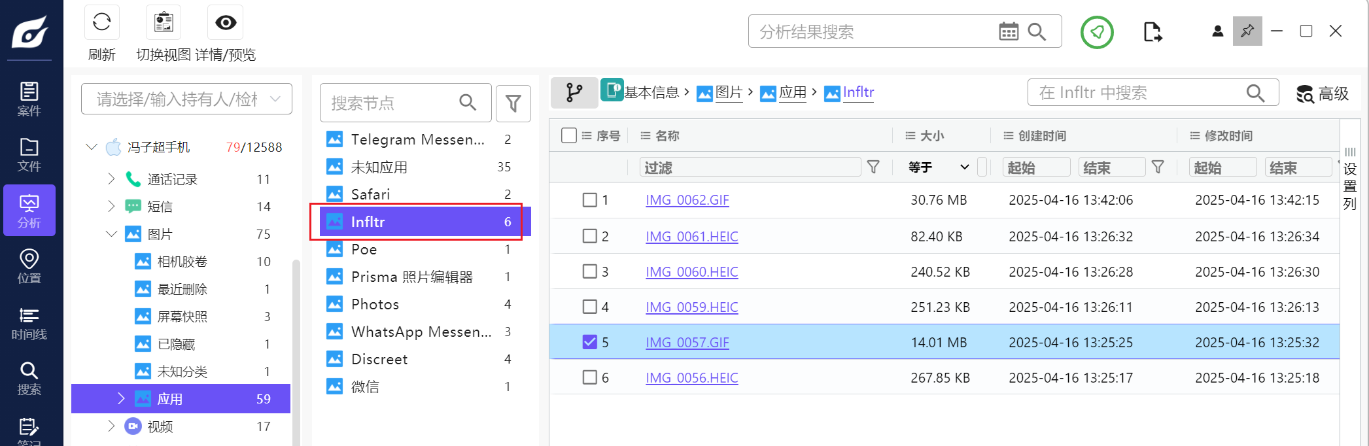
Task: Open the Location (位置) sidebar section
Action: click(x=29, y=266)
